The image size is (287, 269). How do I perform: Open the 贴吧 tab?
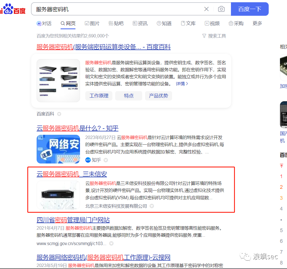pyautogui.click(x=116, y=23)
